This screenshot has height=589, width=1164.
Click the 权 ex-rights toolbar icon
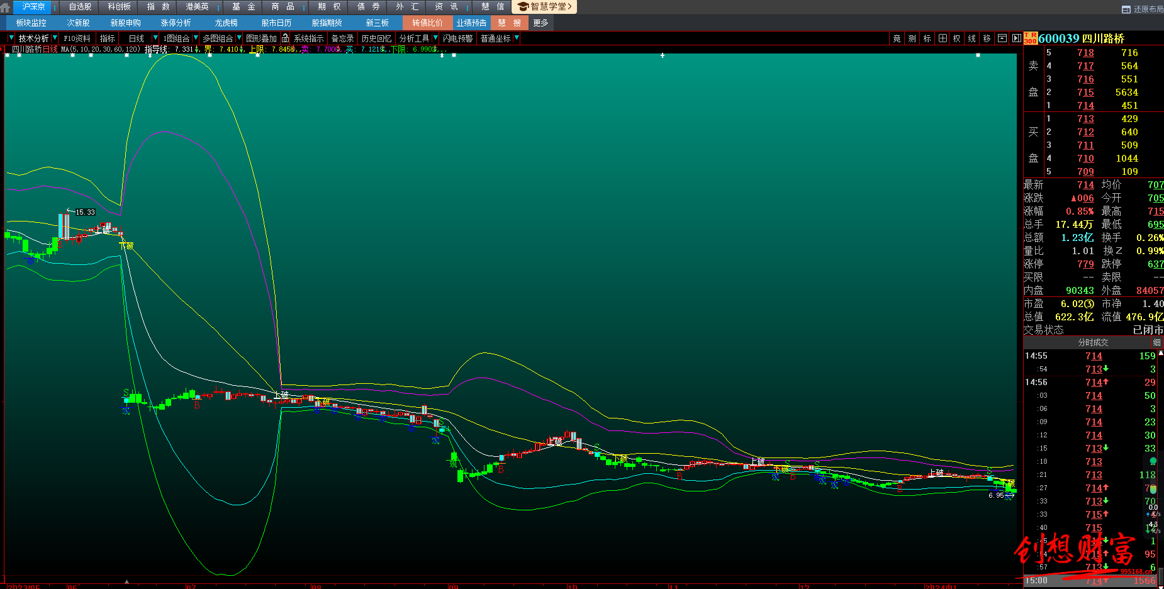956,38
